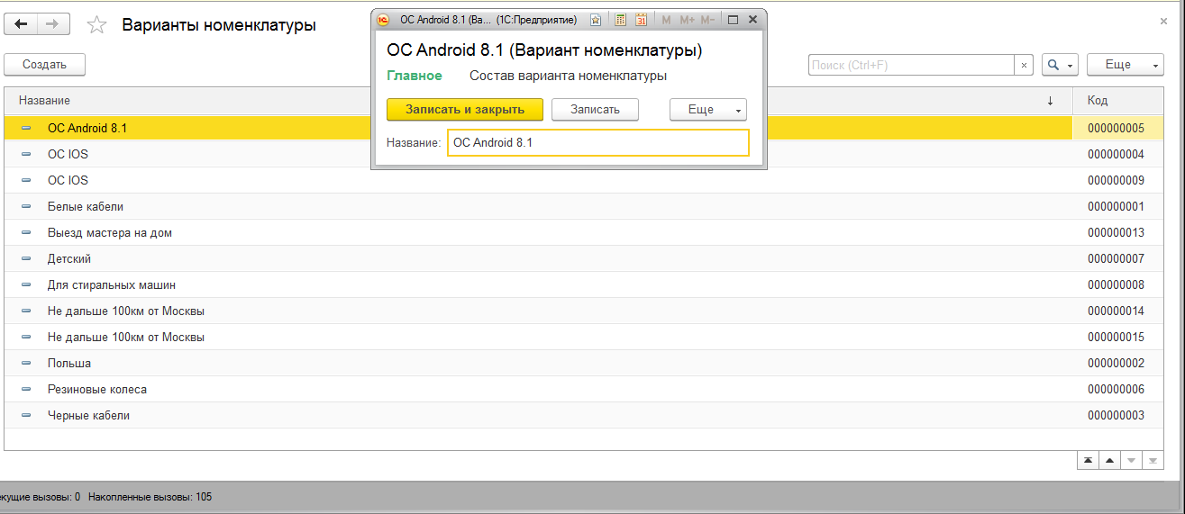Image resolution: width=1185 pixels, height=514 pixels.
Task: Go back with the left arrow button
Action: pos(21,24)
